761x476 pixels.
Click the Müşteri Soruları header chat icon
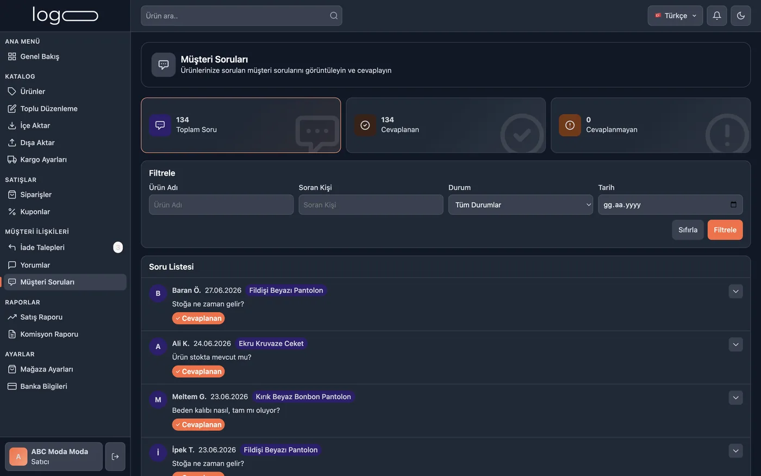164,65
